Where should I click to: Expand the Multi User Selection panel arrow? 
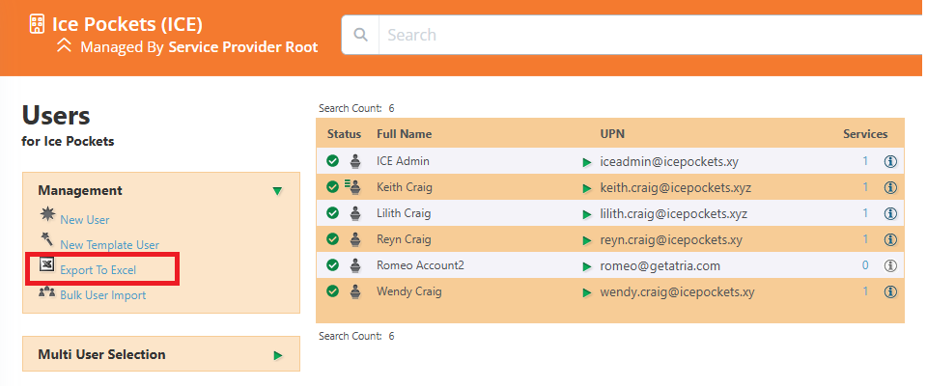(278, 355)
